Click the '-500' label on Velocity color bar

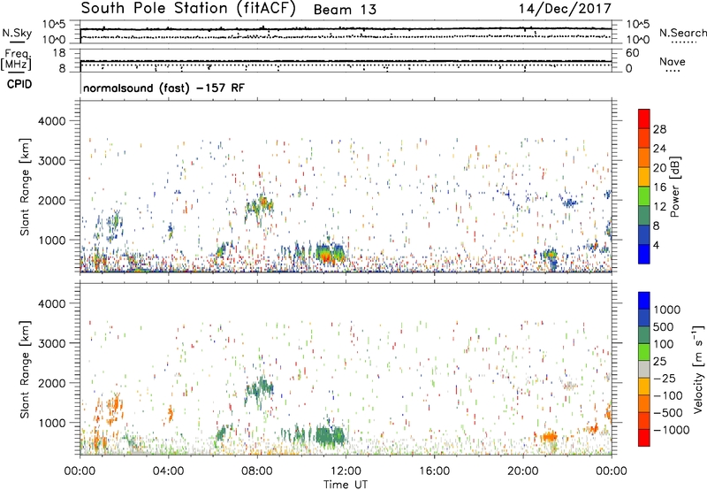[668, 413]
